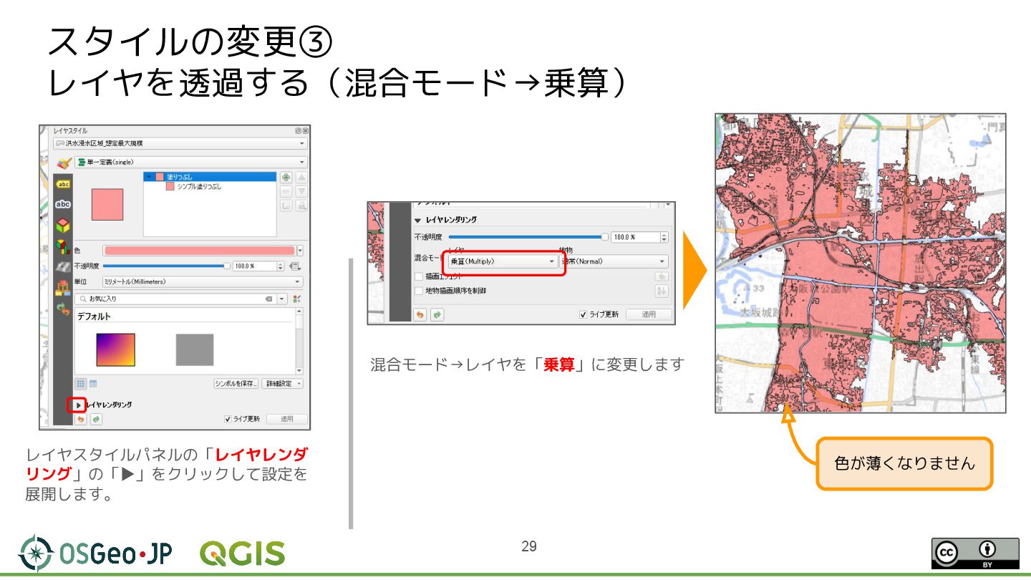This screenshot has width=1031, height=580.
Task: Lock the symbol layer color
Action: point(301,206)
